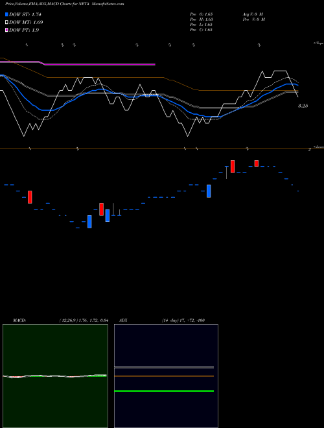
Task: Click the white line in ADX chart
Action: [x=164, y=368]
